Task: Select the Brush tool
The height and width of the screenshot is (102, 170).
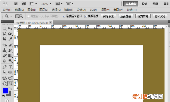Action: point(10,45)
